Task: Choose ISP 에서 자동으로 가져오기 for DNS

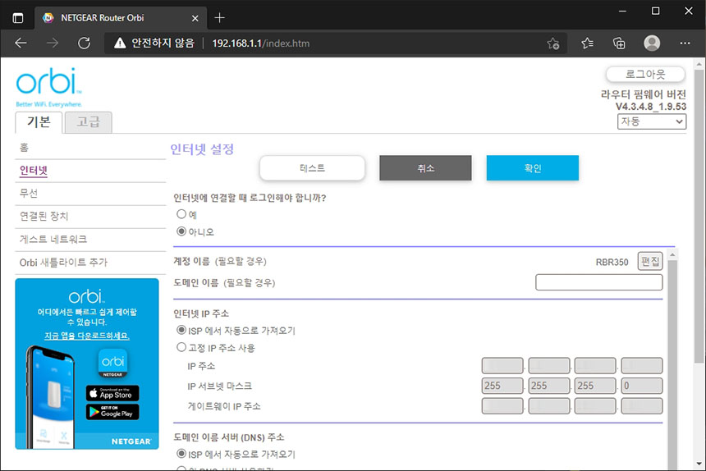Action: coord(181,454)
